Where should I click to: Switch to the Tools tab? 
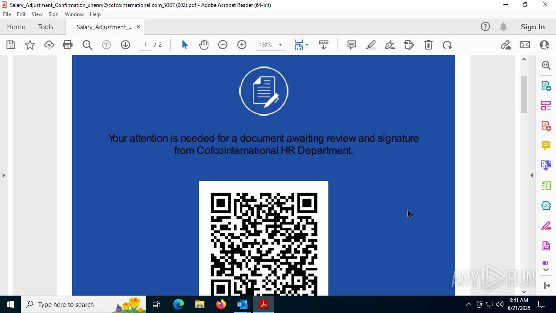46,27
